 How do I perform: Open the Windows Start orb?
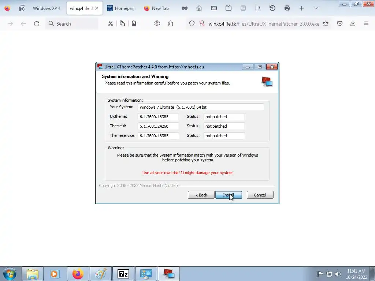(10, 274)
